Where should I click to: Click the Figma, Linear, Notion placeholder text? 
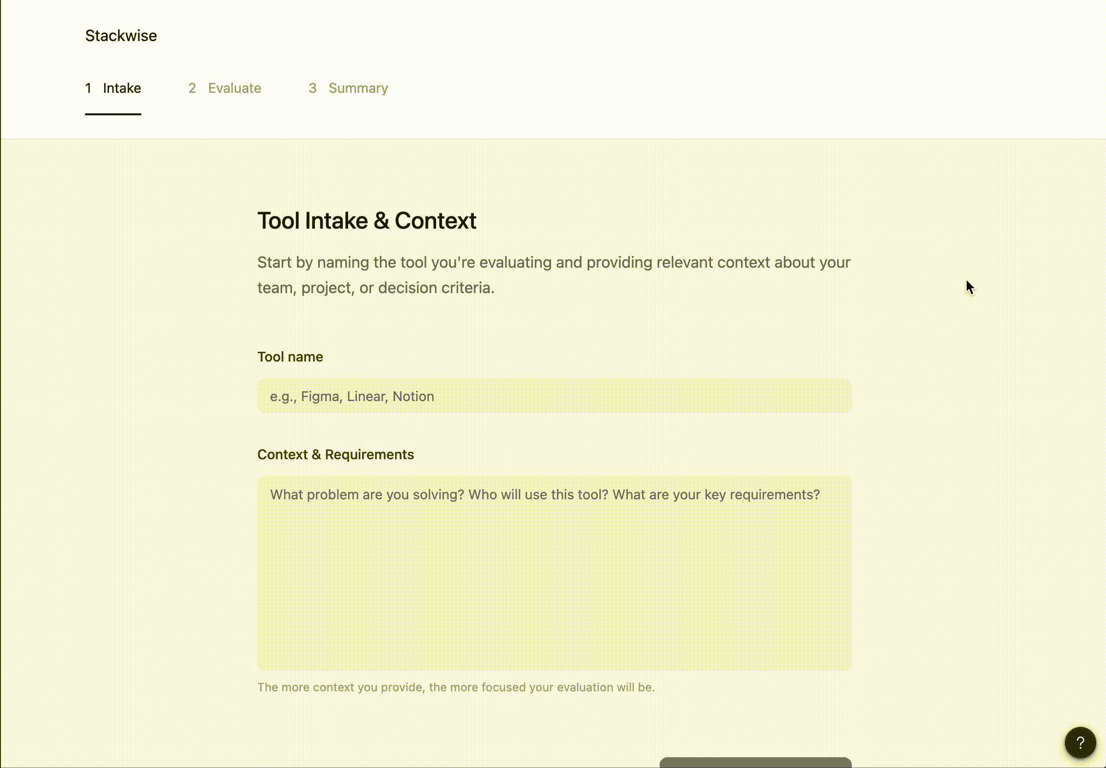click(x=352, y=396)
